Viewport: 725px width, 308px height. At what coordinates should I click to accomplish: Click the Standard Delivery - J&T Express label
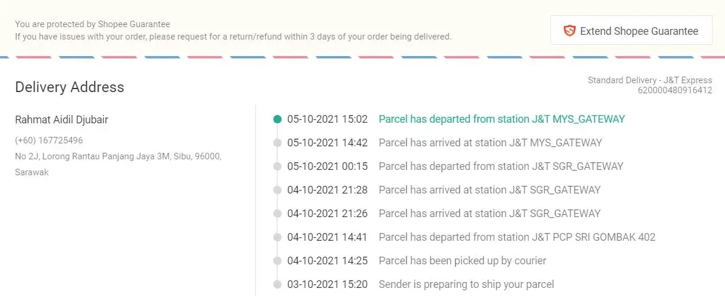coord(649,80)
